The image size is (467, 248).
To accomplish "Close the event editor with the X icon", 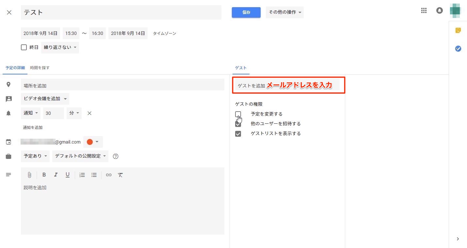I will coord(9,12).
